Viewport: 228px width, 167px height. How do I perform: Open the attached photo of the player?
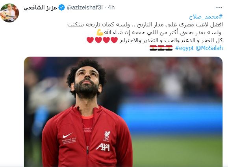tap(123, 112)
